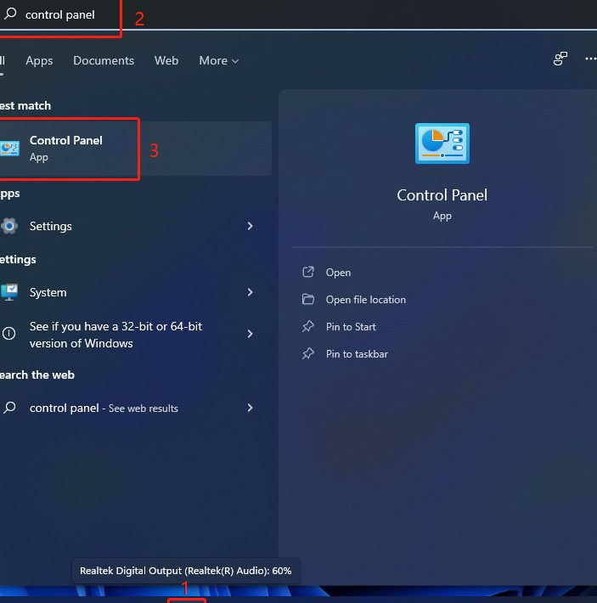Click the 'Control Panel' title in preview pane
Viewport: 597px width, 603px height.
tap(442, 195)
